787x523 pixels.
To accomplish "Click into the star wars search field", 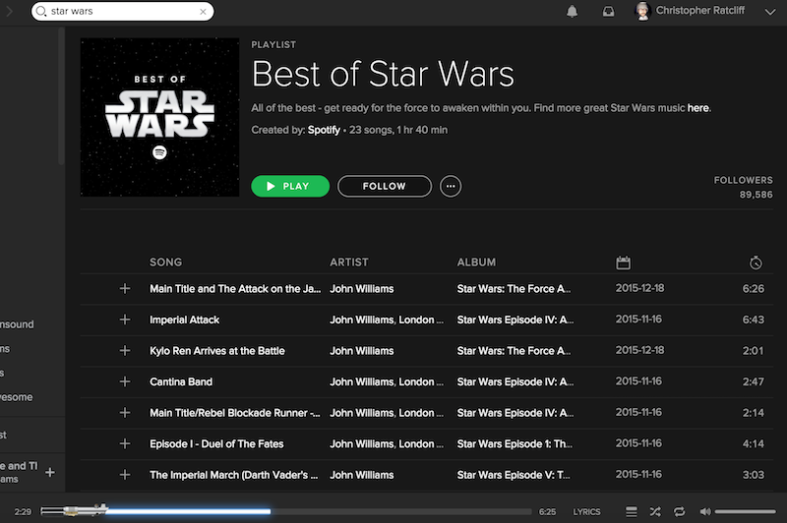I will pyautogui.click(x=122, y=11).
